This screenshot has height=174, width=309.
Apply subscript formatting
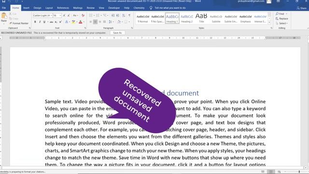tap(56, 22)
